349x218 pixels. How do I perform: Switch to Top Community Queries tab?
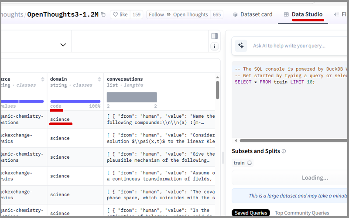302,213
